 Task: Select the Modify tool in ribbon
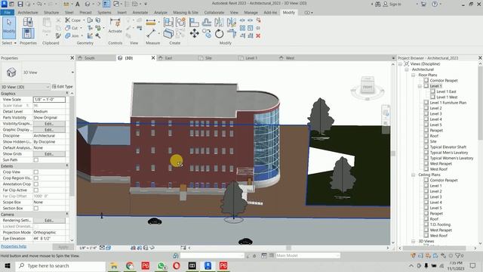click(x=9, y=28)
